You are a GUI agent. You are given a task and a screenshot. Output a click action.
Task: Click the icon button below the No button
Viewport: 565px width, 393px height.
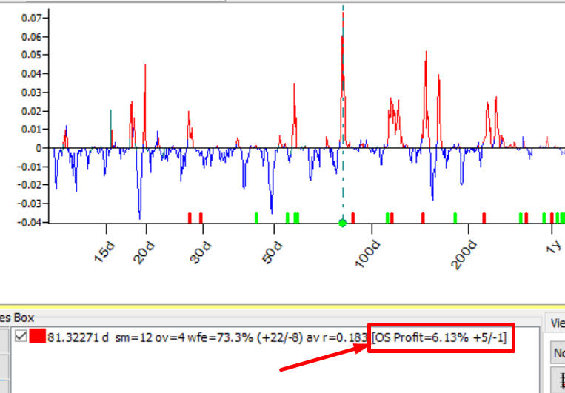click(x=559, y=380)
